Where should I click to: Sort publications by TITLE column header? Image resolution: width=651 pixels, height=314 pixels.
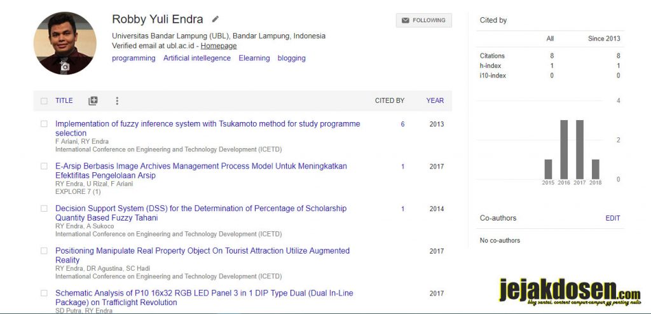coord(64,100)
